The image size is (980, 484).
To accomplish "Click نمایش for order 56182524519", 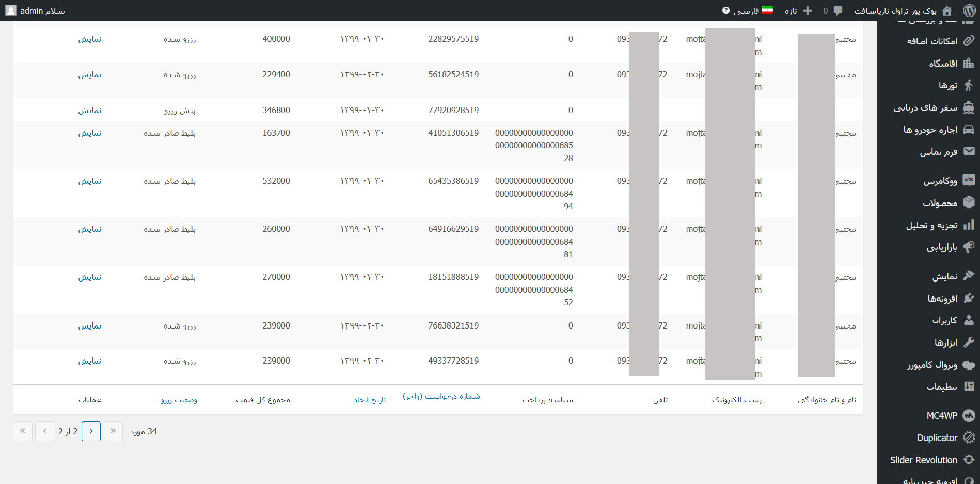I will pos(90,75).
